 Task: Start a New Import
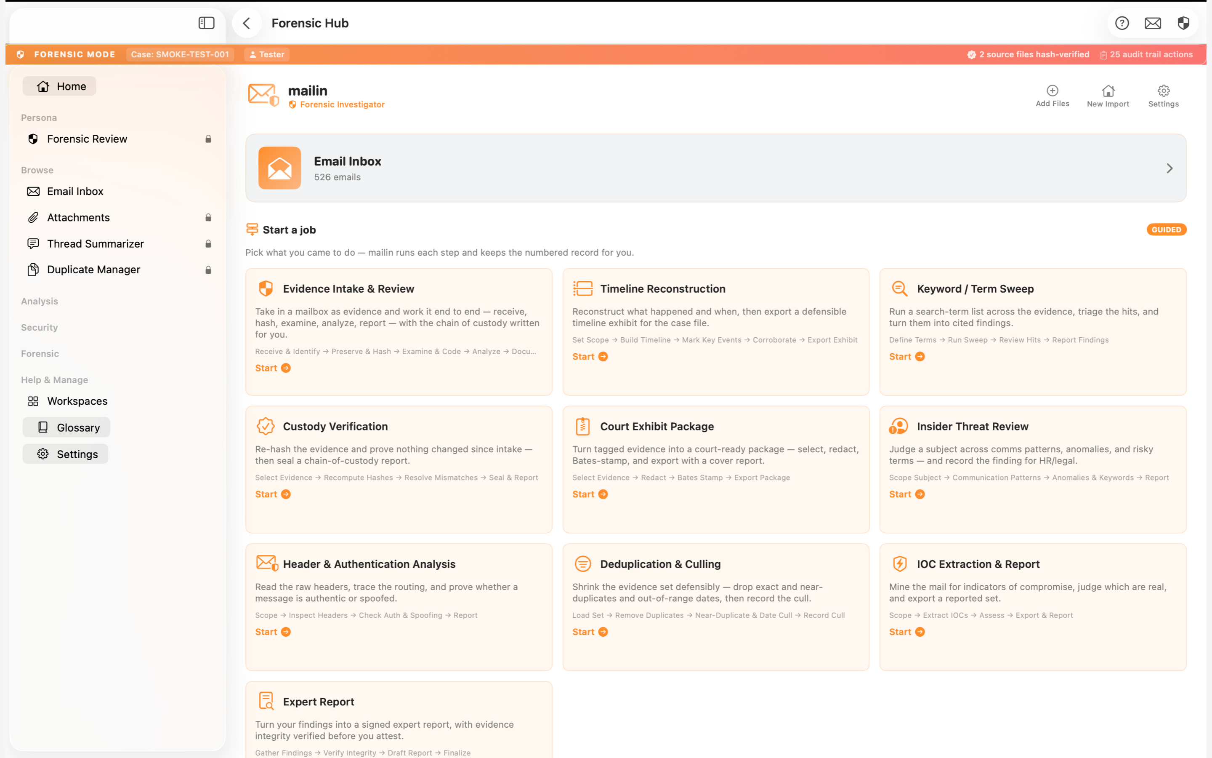pyautogui.click(x=1108, y=96)
